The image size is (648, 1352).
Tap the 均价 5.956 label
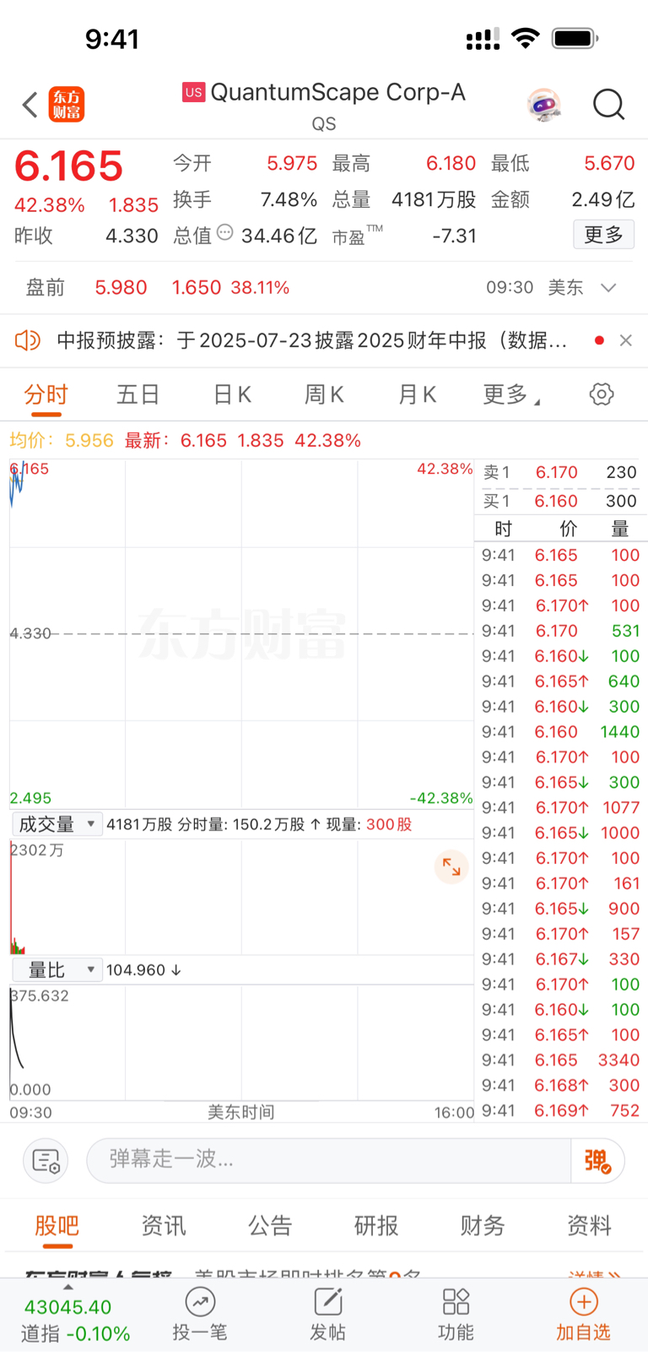point(62,441)
